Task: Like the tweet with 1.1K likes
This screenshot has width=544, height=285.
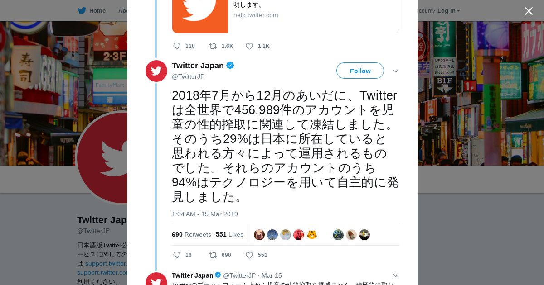Action: [x=249, y=46]
